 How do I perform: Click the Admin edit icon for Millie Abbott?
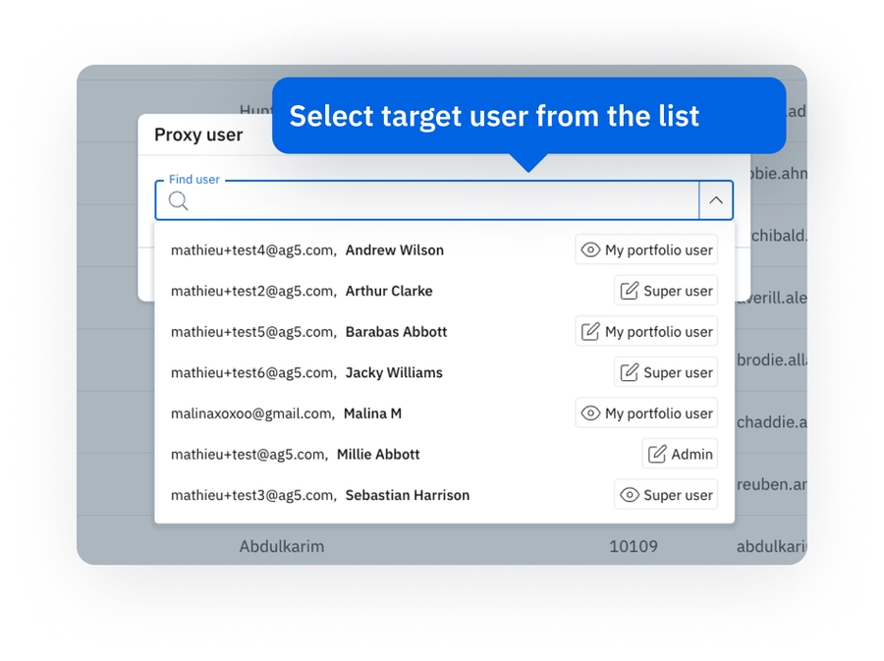(x=657, y=454)
